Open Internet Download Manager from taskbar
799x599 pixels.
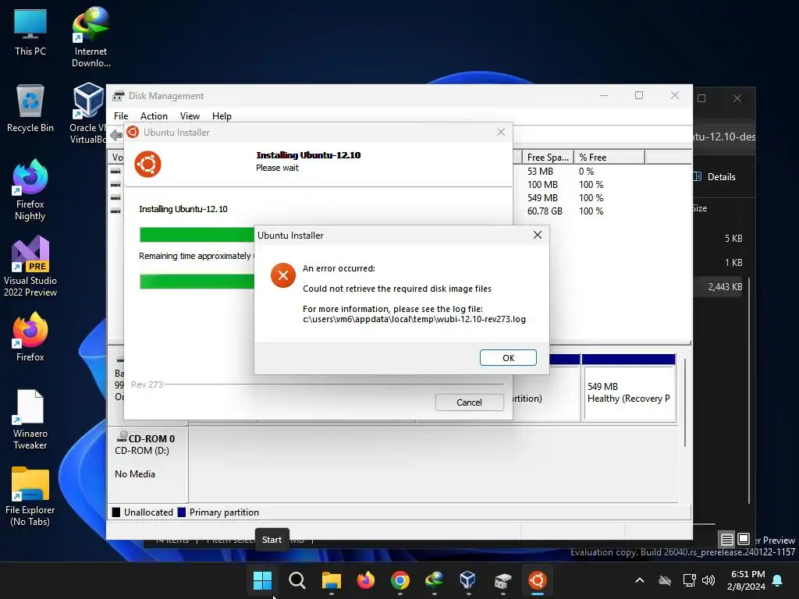pyautogui.click(x=434, y=580)
